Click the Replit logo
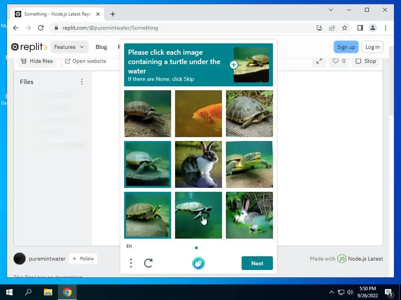Image resolution: width=401 pixels, height=300 pixels. [x=29, y=47]
